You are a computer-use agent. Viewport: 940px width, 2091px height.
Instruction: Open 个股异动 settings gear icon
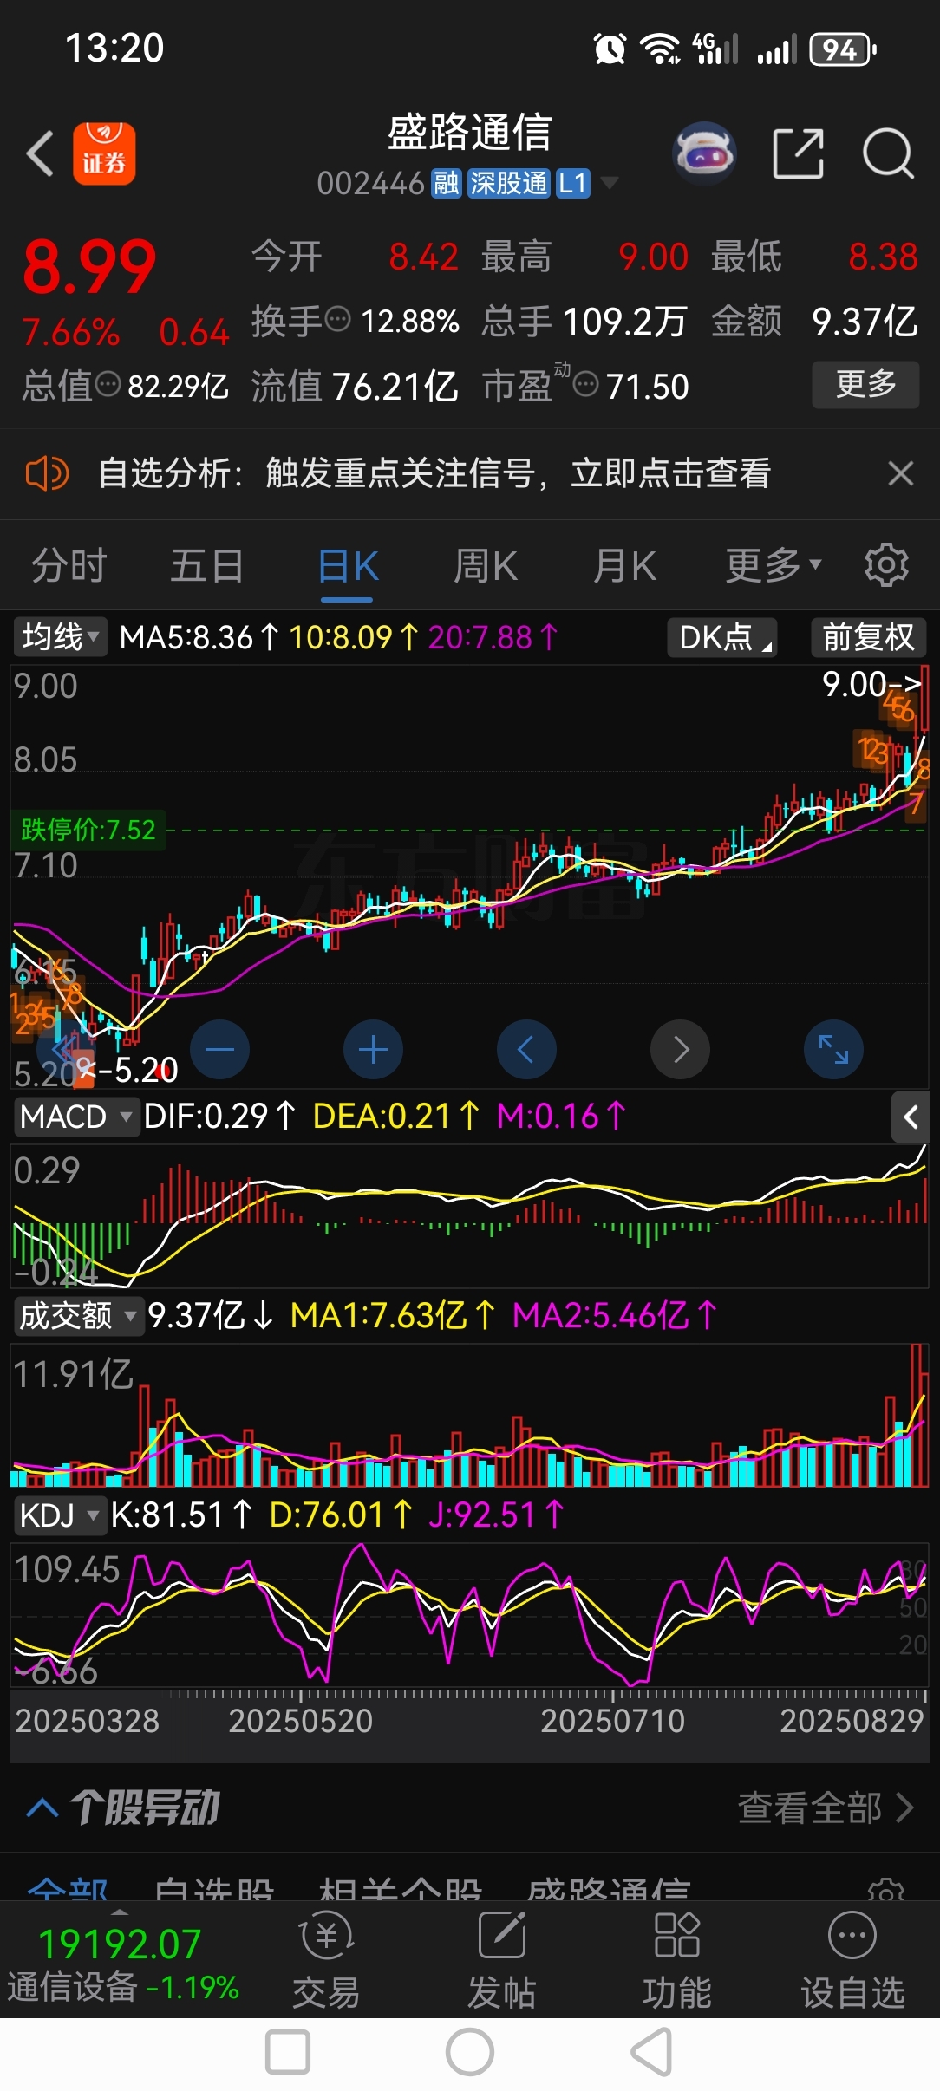pyautogui.click(x=886, y=1892)
